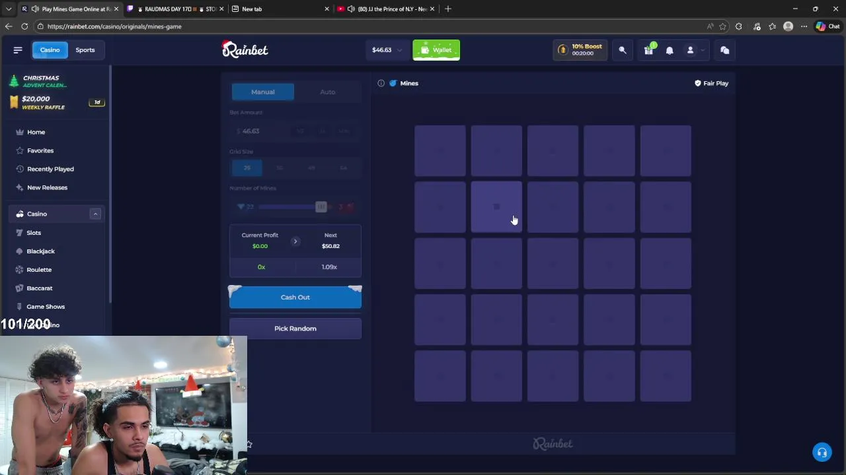Open a new browser tab with plus
Screen dimensions: 846x475
coord(448,9)
